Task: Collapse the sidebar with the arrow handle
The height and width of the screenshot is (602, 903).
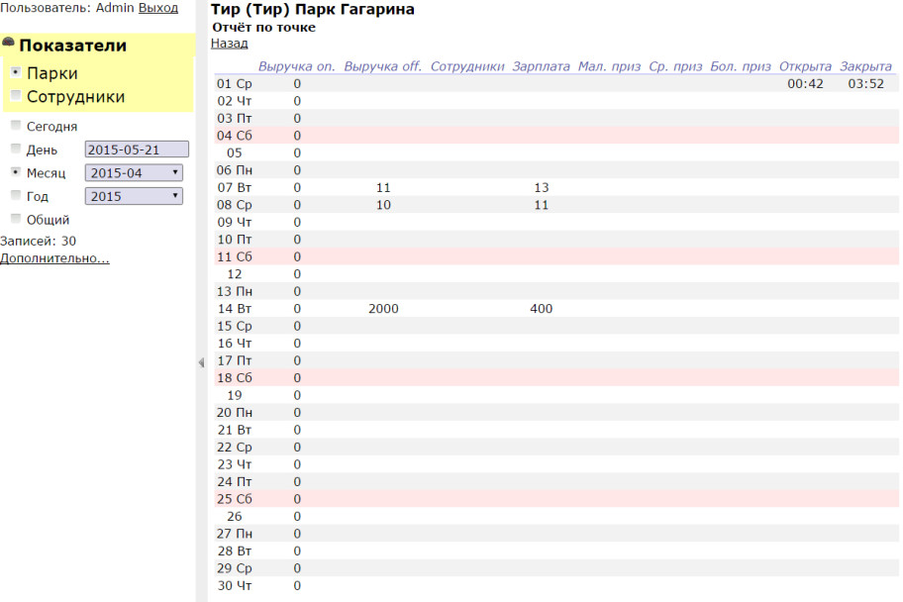Action: (x=200, y=363)
